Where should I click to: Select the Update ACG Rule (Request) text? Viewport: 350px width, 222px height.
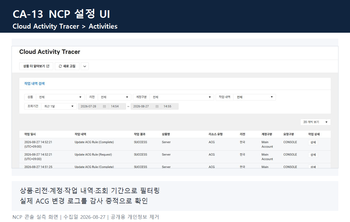pos(93,155)
